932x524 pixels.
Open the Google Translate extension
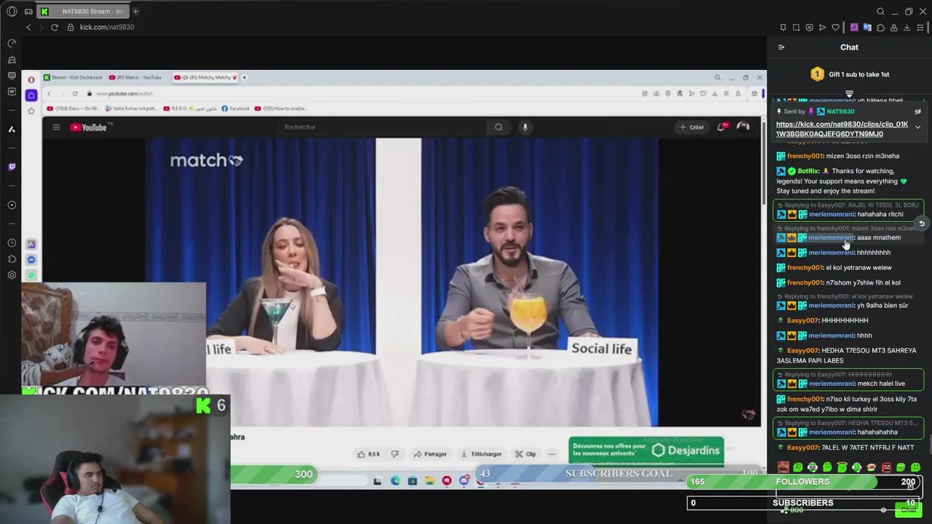(867, 28)
